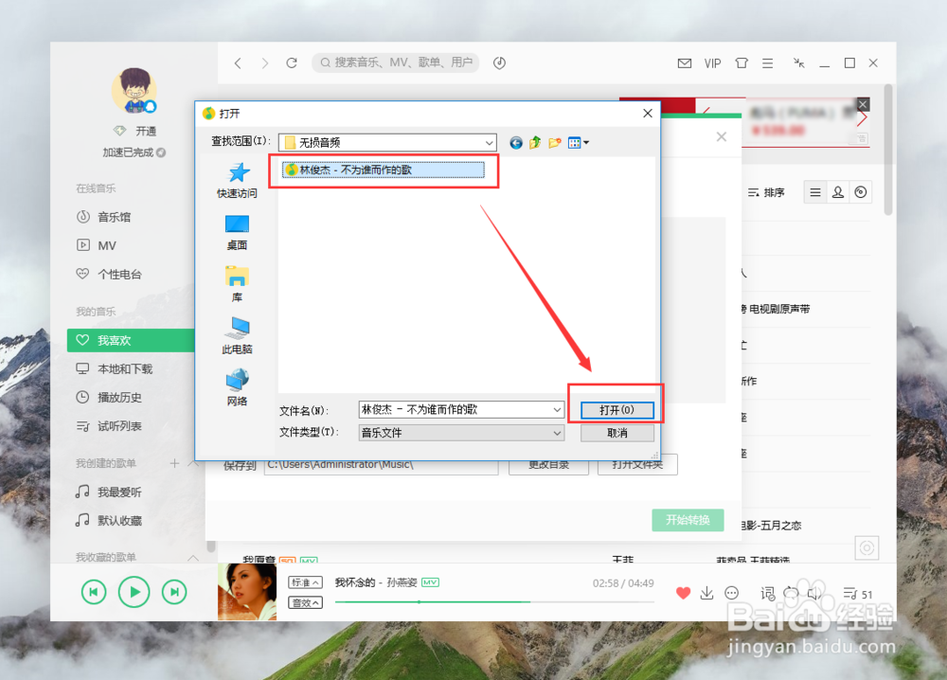The image size is (947, 680).
Task: Select the file 林俊杰 - 不为谁而作的歌
Action: 384,170
